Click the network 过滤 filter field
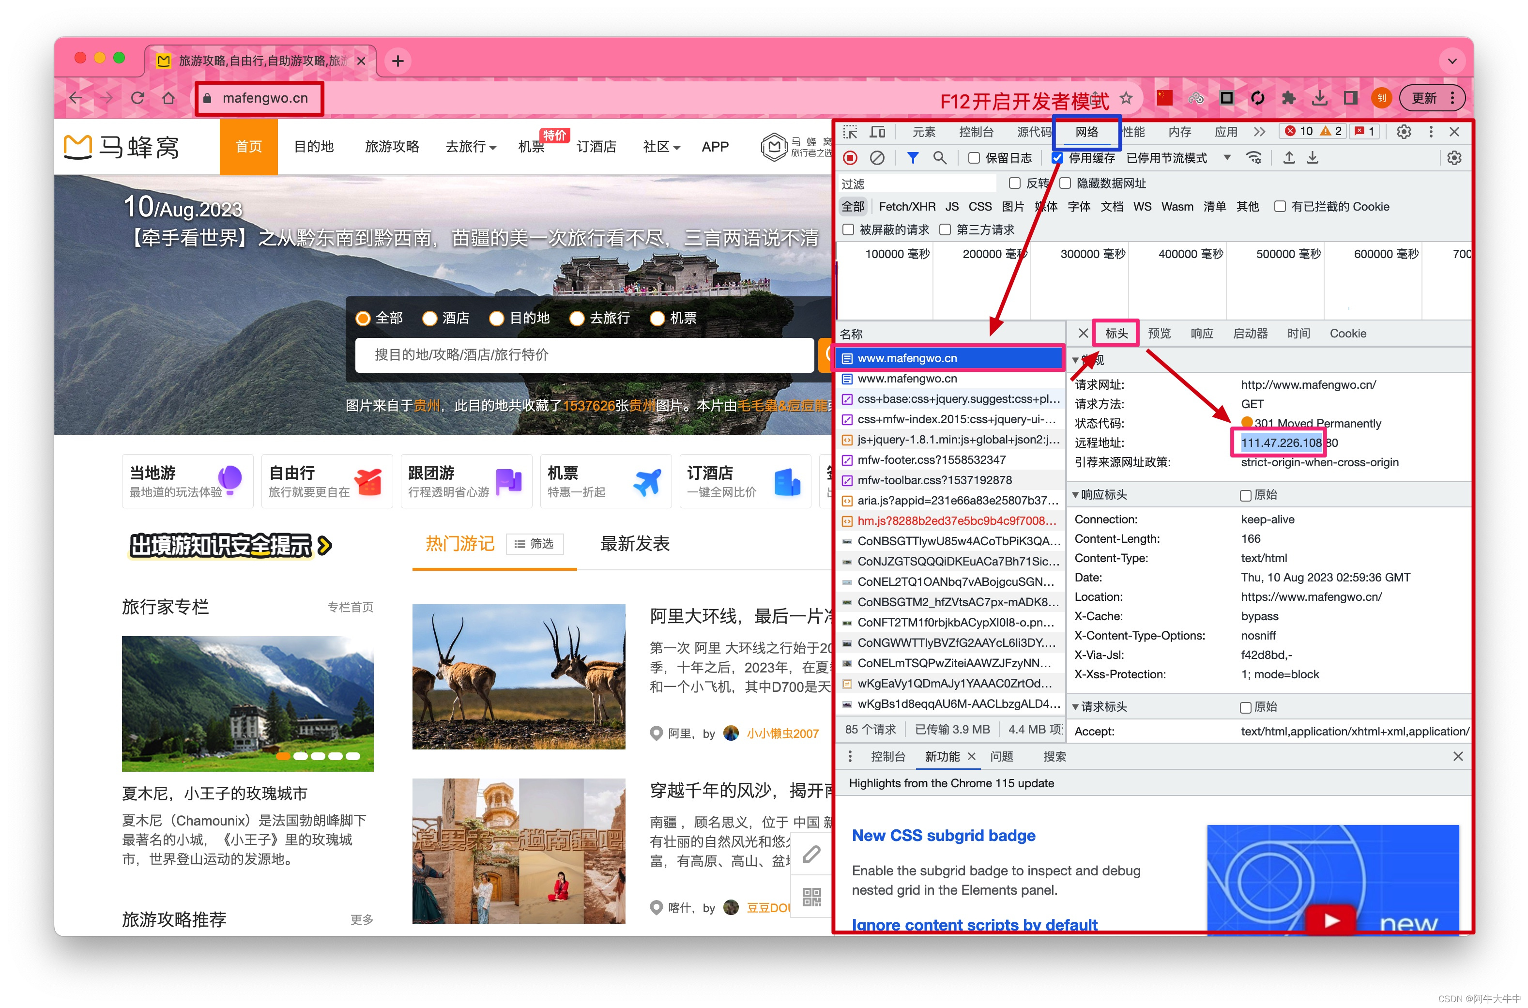Viewport: 1528px width, 1008px height. coord(917,183)
